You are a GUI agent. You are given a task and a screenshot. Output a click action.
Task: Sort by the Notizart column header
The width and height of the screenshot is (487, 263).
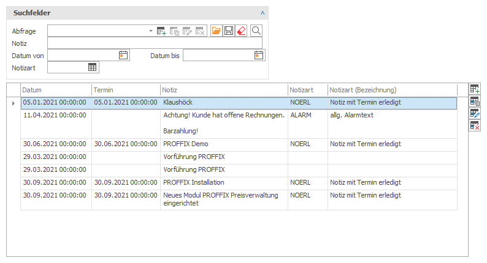[308, 90]
